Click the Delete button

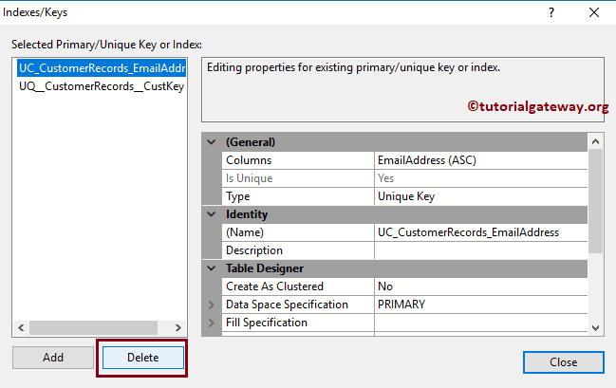click(142, 358)
